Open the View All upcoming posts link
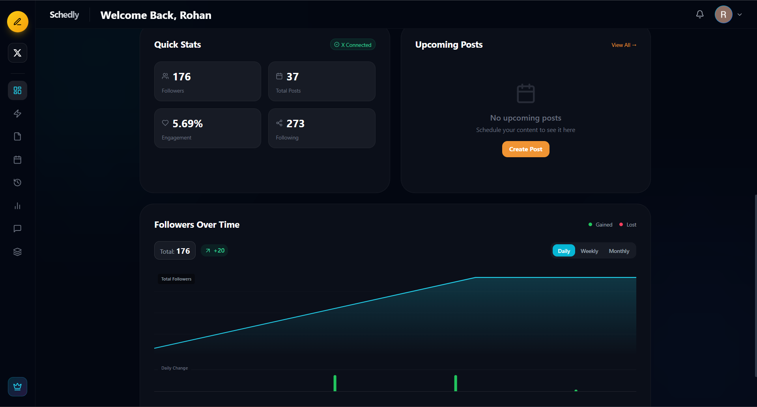 pyautogui.click(x=624, y=45)
